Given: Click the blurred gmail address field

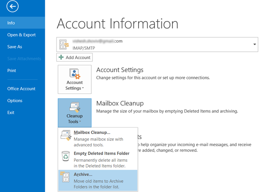Looking at the screenshot, I should 98,41.
